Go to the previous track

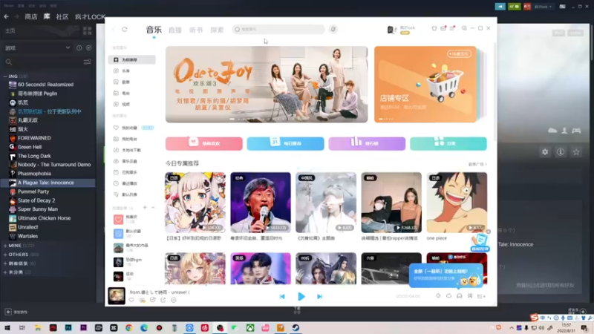282,296
